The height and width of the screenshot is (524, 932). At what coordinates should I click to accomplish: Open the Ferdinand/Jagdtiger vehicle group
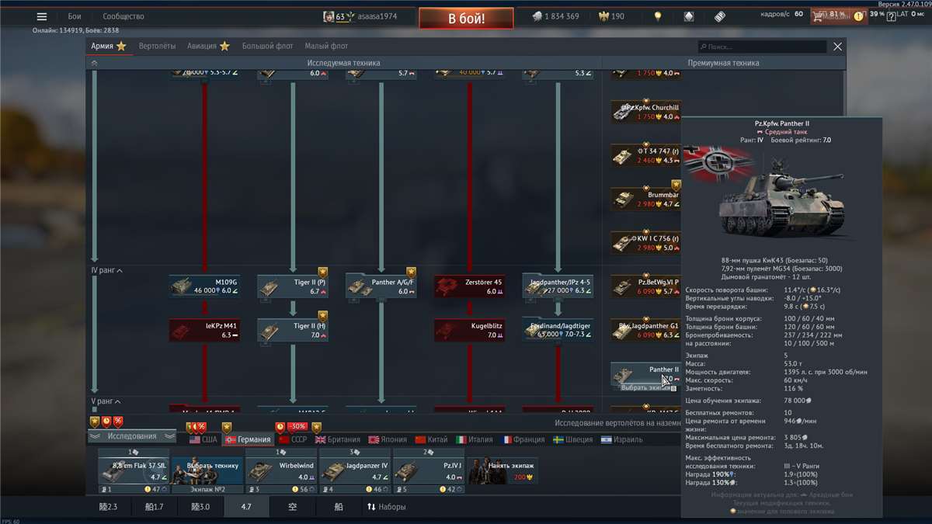point(558,330)
